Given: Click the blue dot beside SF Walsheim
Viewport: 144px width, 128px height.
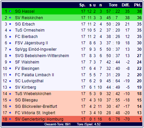Looking at the screenshot, I should [10, 62].
